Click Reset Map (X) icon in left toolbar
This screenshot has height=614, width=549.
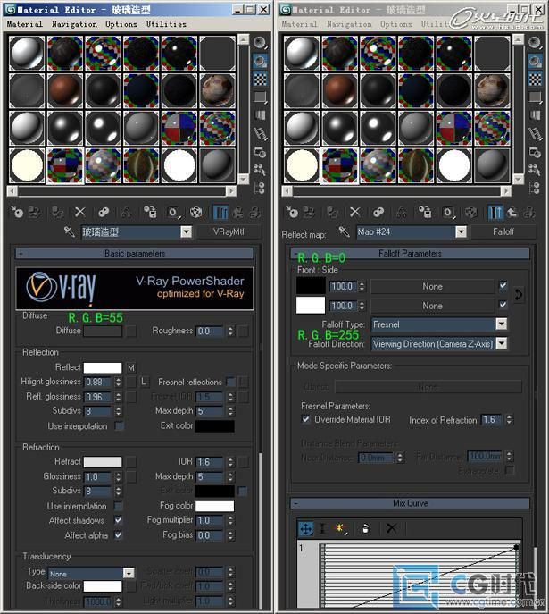[80, 213]
